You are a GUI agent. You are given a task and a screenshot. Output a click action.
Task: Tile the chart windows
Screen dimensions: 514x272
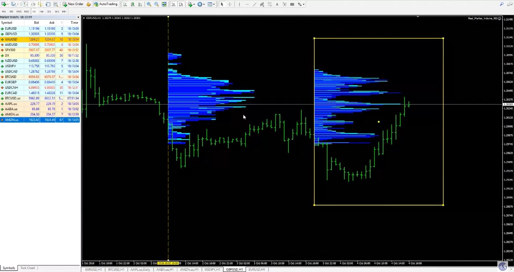[164, 4]
